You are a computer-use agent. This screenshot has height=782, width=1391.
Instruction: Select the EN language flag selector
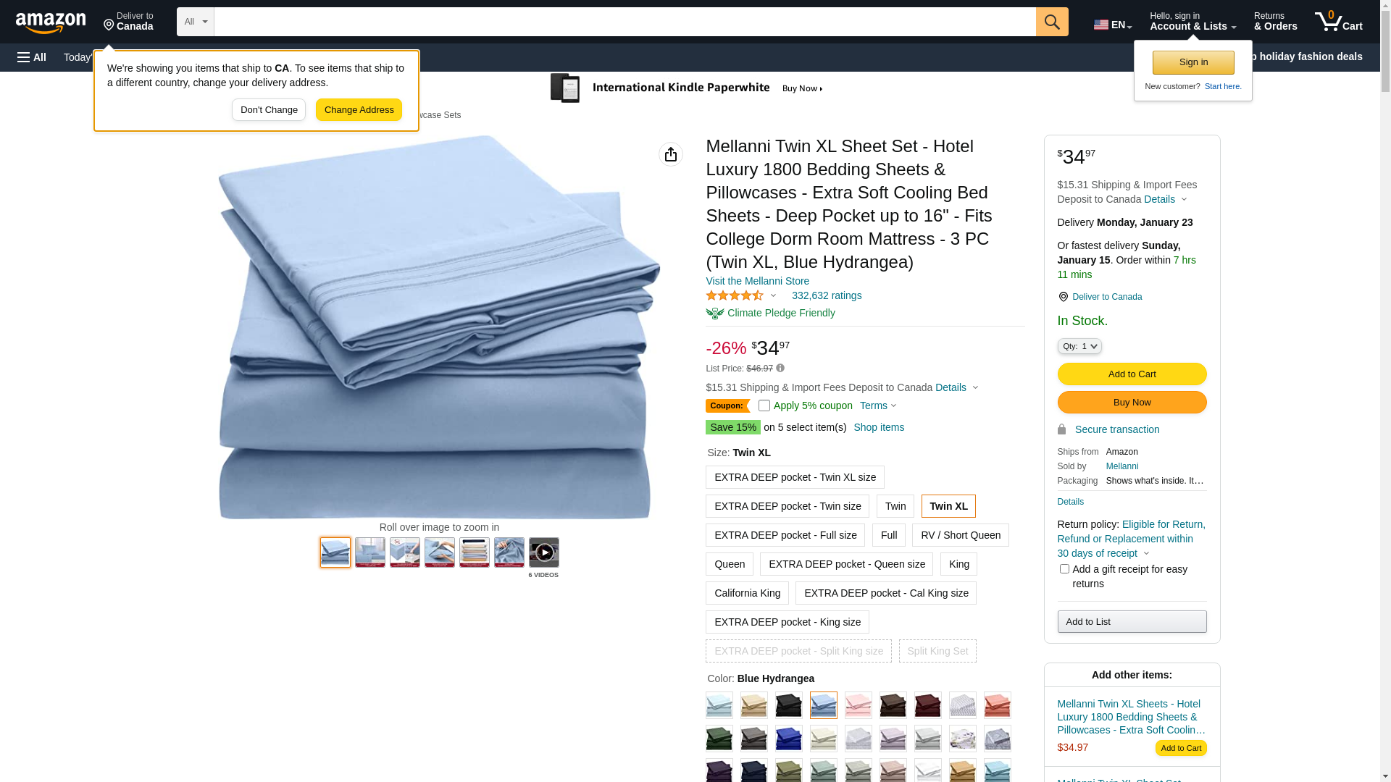pos(1113,25)
